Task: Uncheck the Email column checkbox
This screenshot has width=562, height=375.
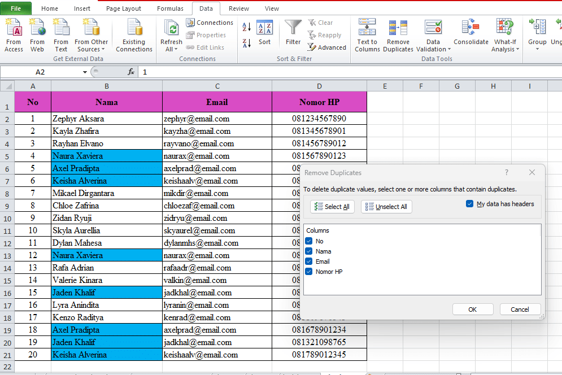Action: click(x=308, y=261)
